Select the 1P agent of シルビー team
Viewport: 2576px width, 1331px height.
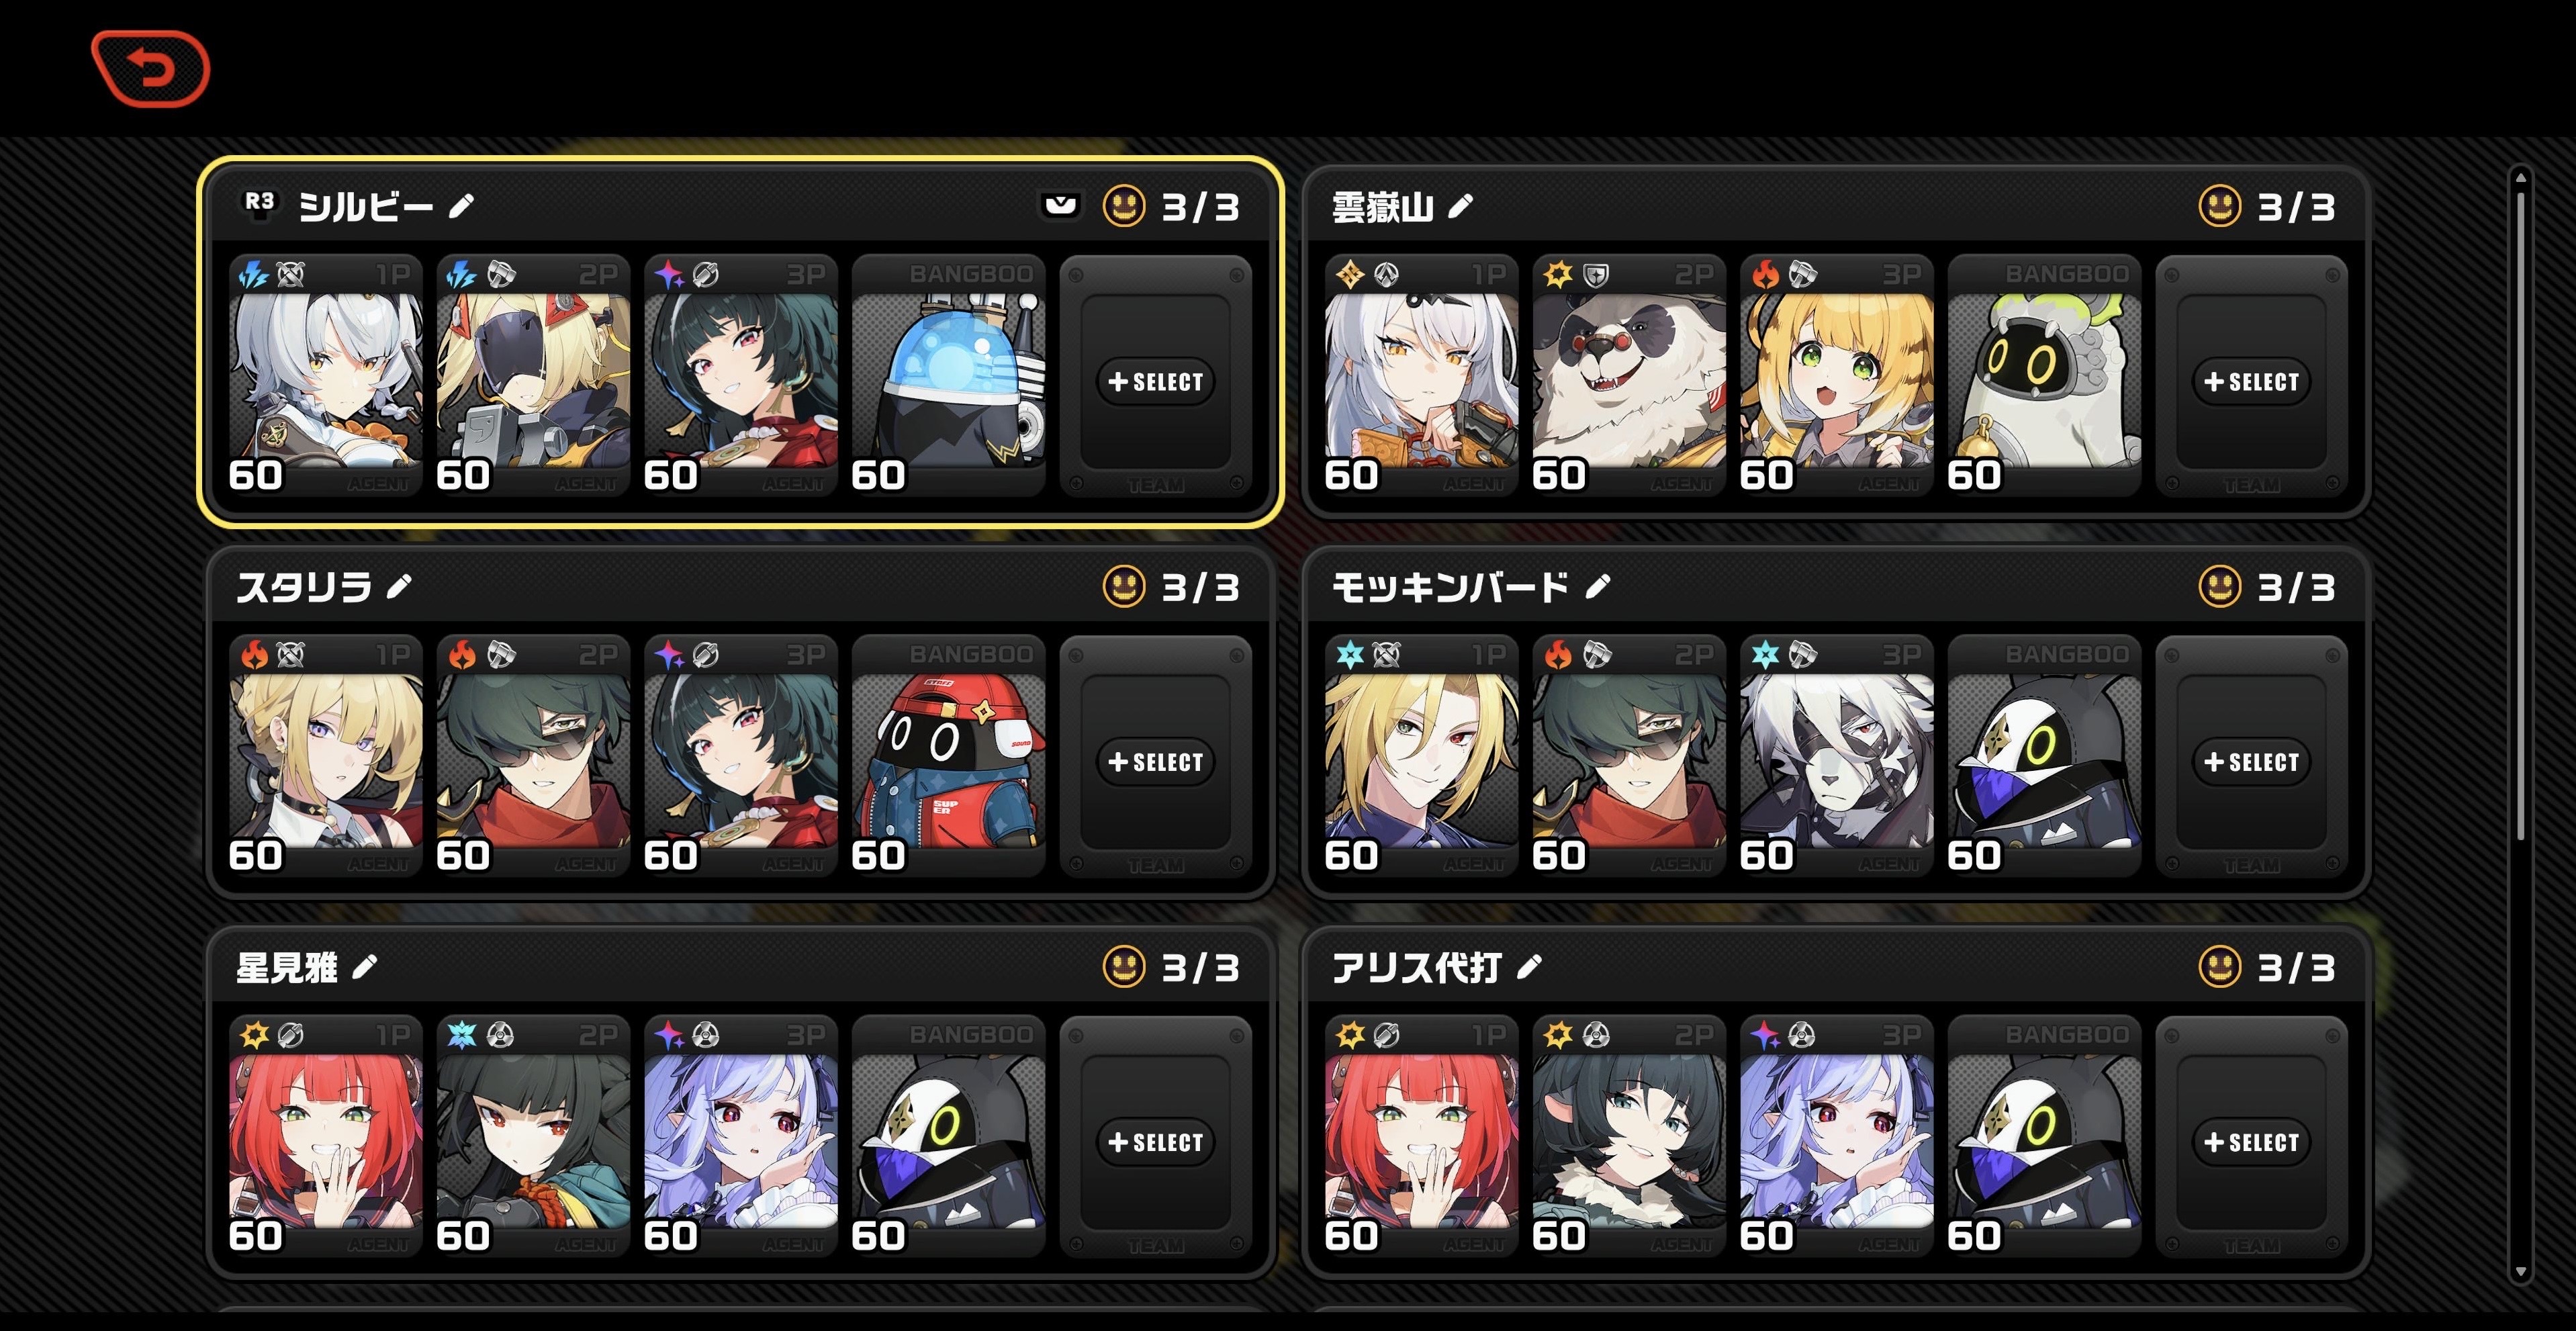[326, 375]
